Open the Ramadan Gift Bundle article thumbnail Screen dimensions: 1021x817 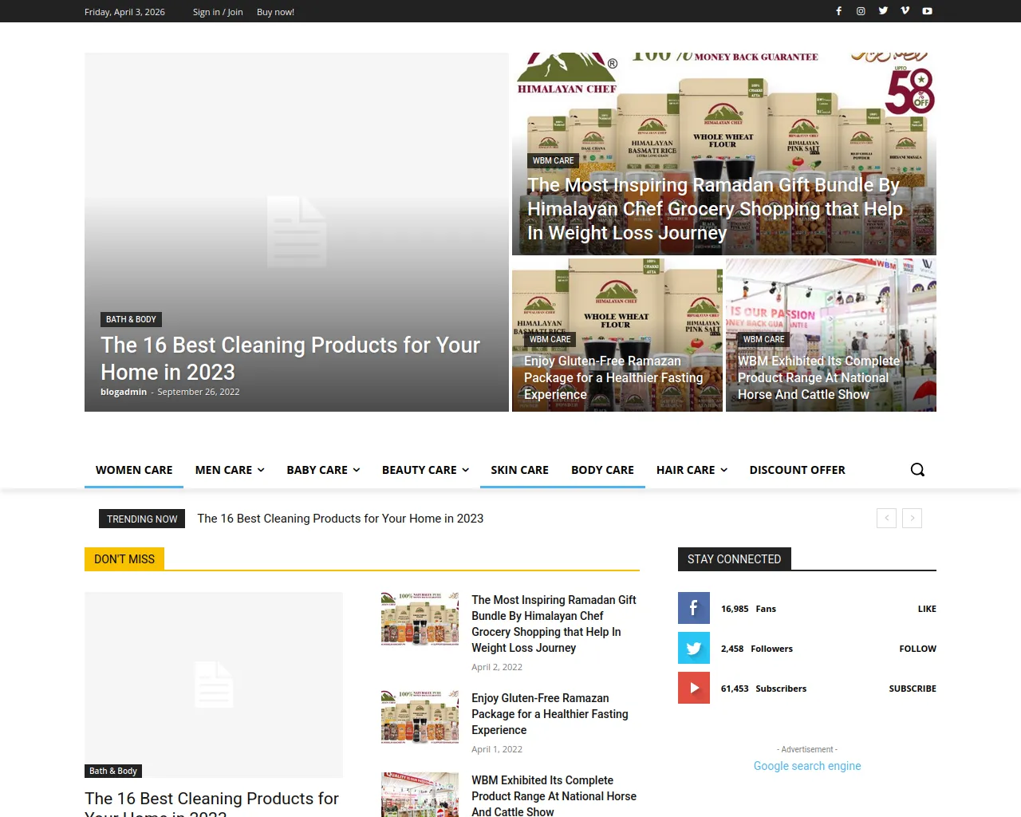(420, 618)
